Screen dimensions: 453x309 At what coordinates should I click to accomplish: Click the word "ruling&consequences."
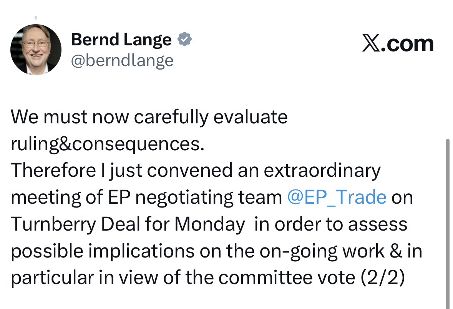(x=107, y=143)
